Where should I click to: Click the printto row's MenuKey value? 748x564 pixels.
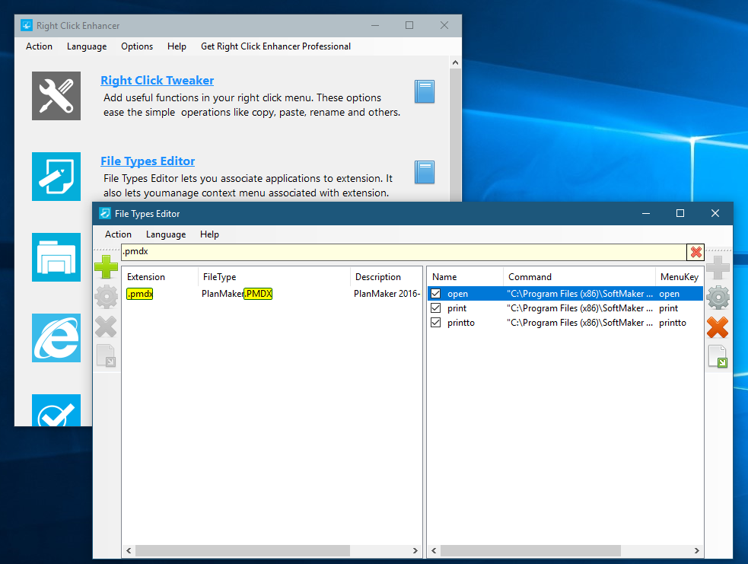pos(673,323)
